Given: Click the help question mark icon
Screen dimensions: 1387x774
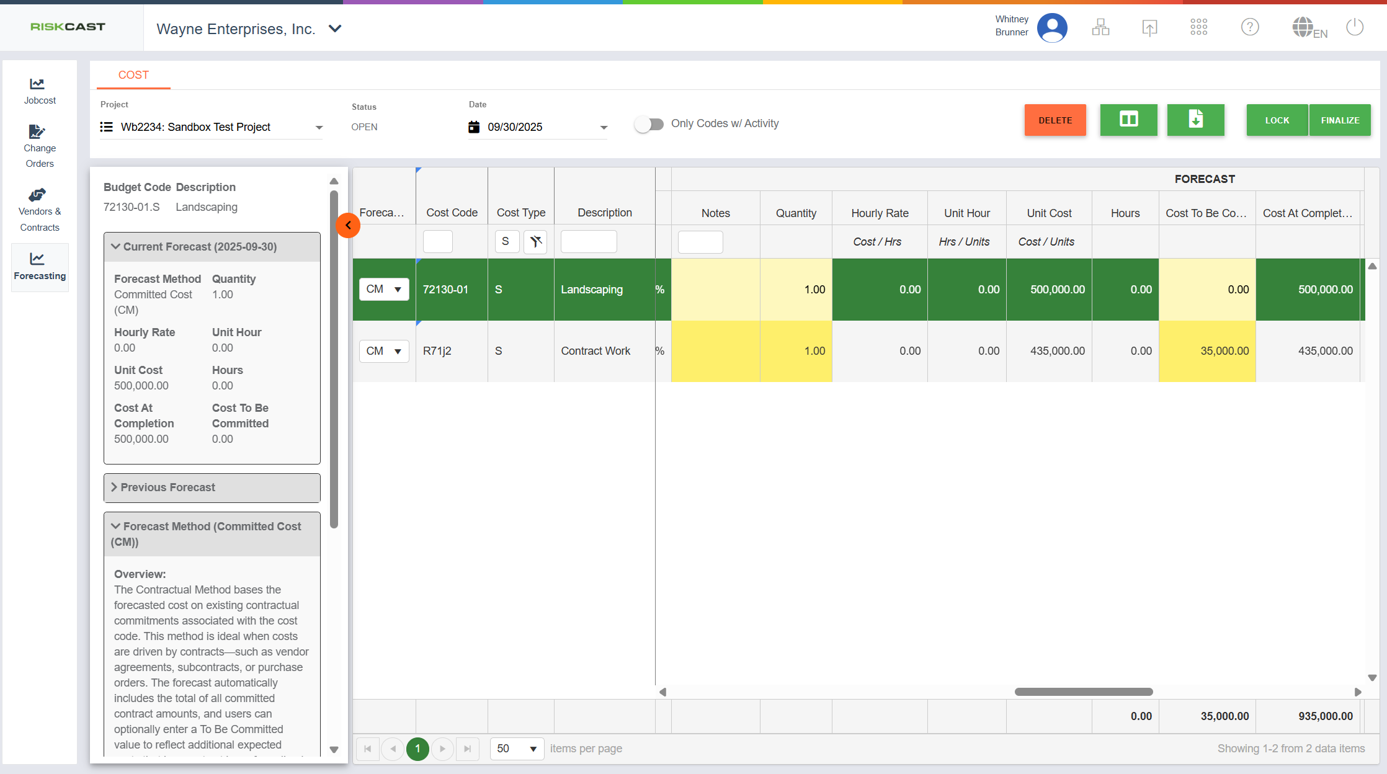Looking at the screenshot, I should 1250,27.
